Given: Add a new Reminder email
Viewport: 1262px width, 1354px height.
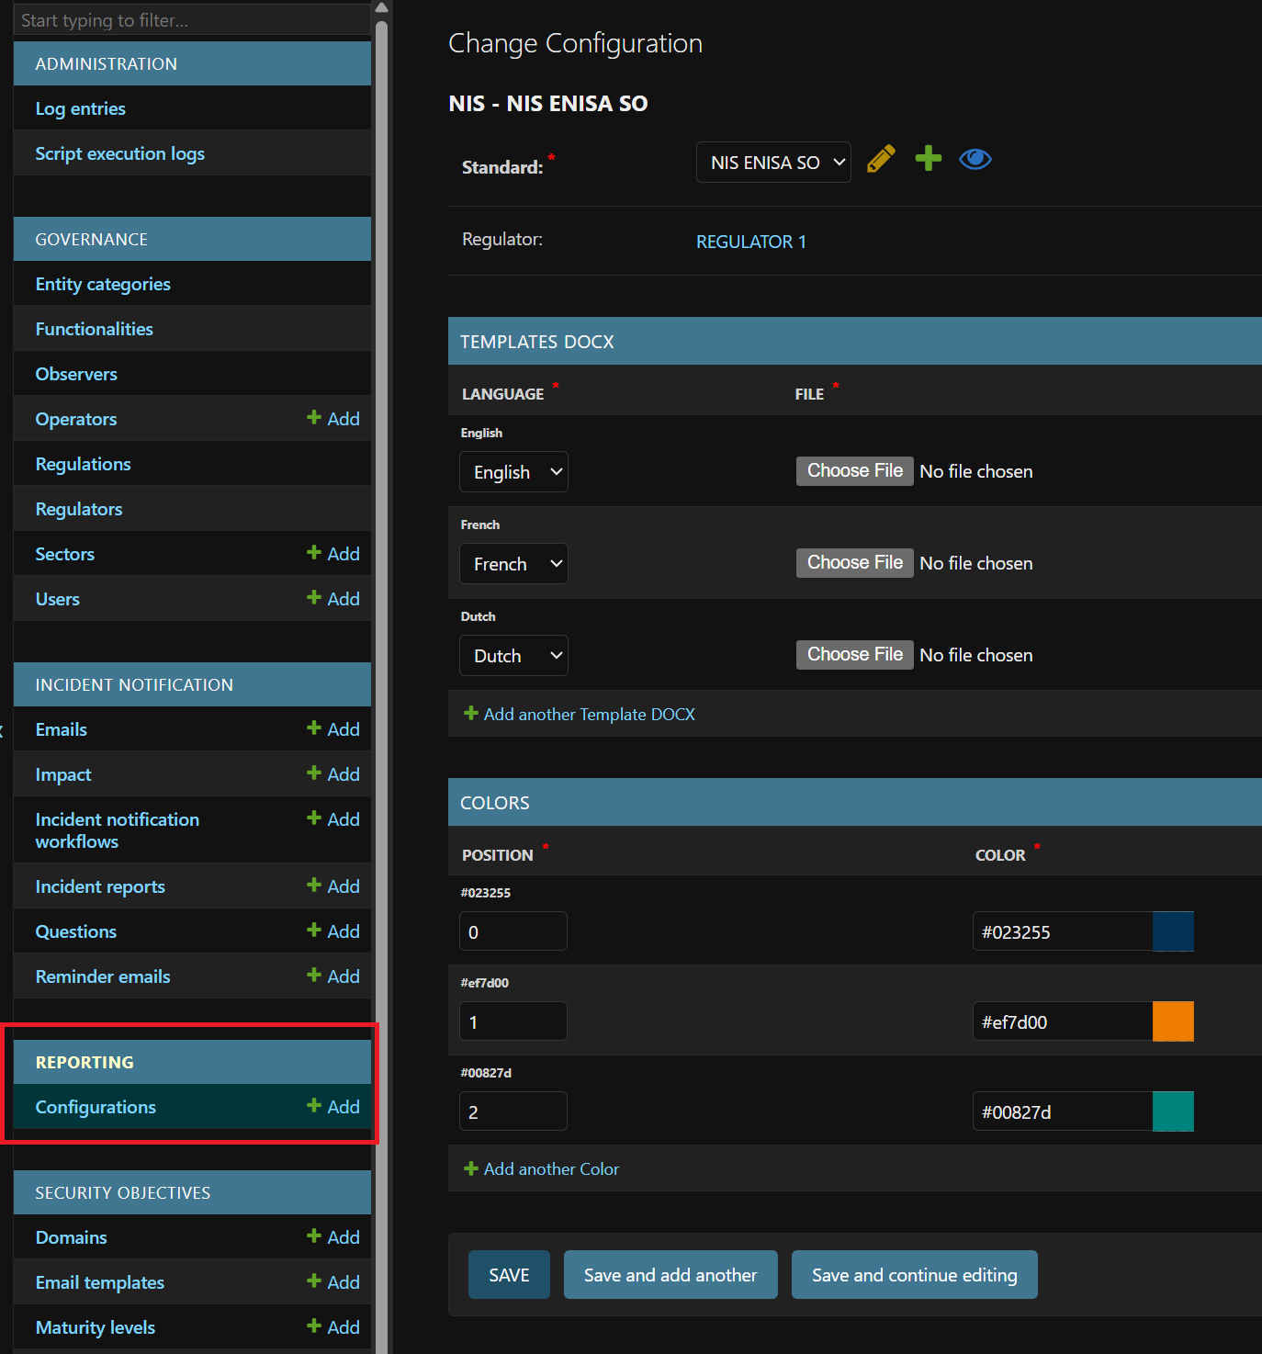Looking at the screenshot, I should click(333, 976).
